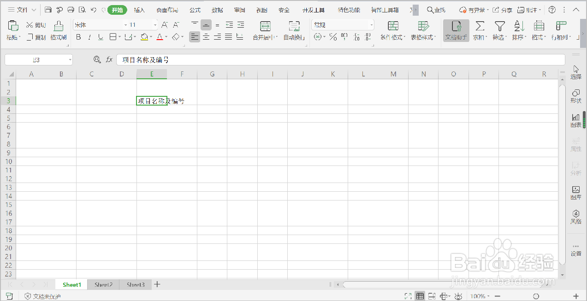Click the document unprotected (文档未保护) status
Image resolution: width=587 pixels, height=301 pixels.
click(42, 296)
